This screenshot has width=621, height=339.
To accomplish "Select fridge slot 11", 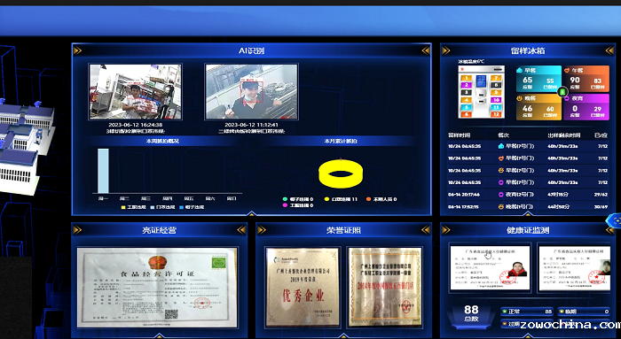I will (496, 107).
